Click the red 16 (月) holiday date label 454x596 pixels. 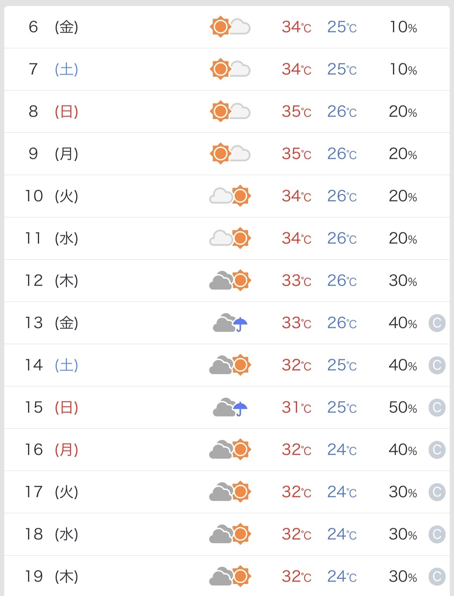click(x=51, y=449)
